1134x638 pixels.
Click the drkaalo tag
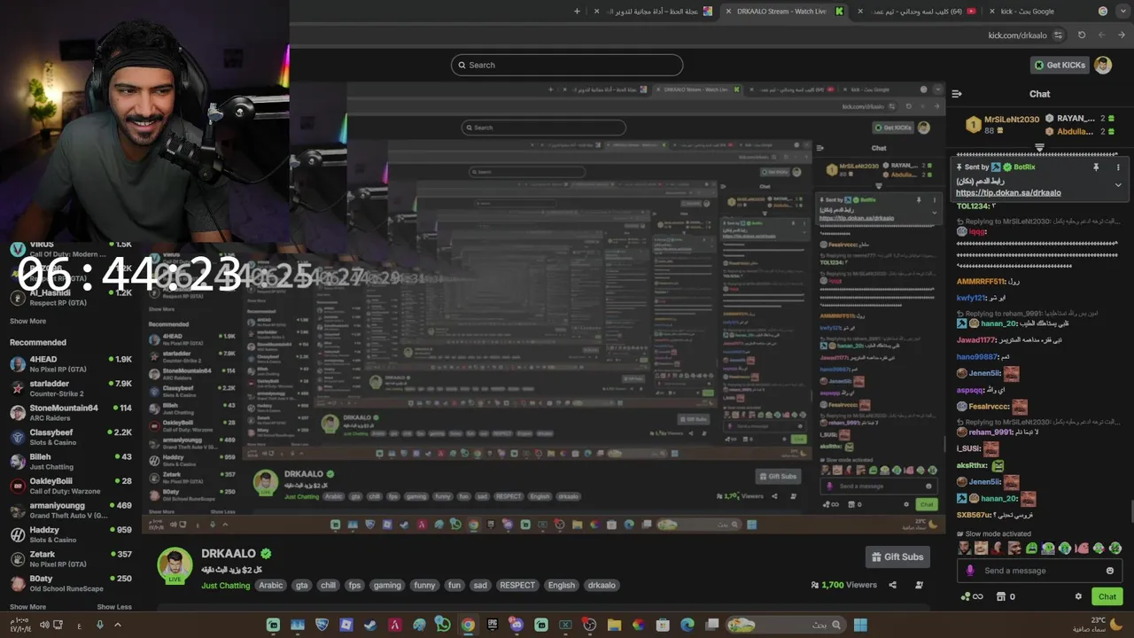(602, 585)
